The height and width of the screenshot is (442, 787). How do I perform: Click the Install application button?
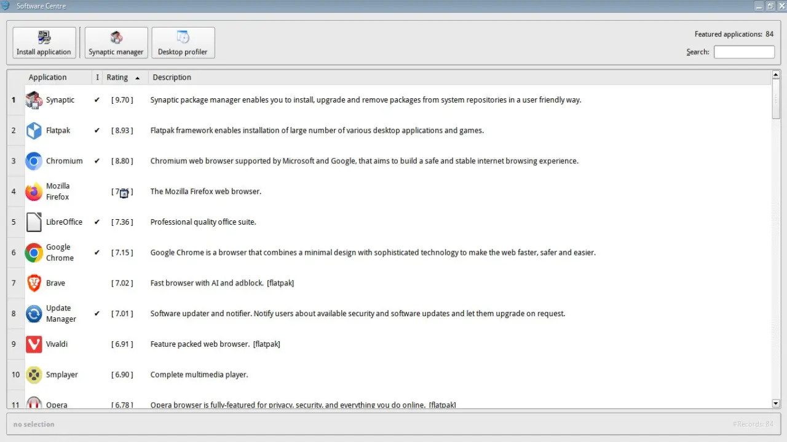(x=44, y=42)
